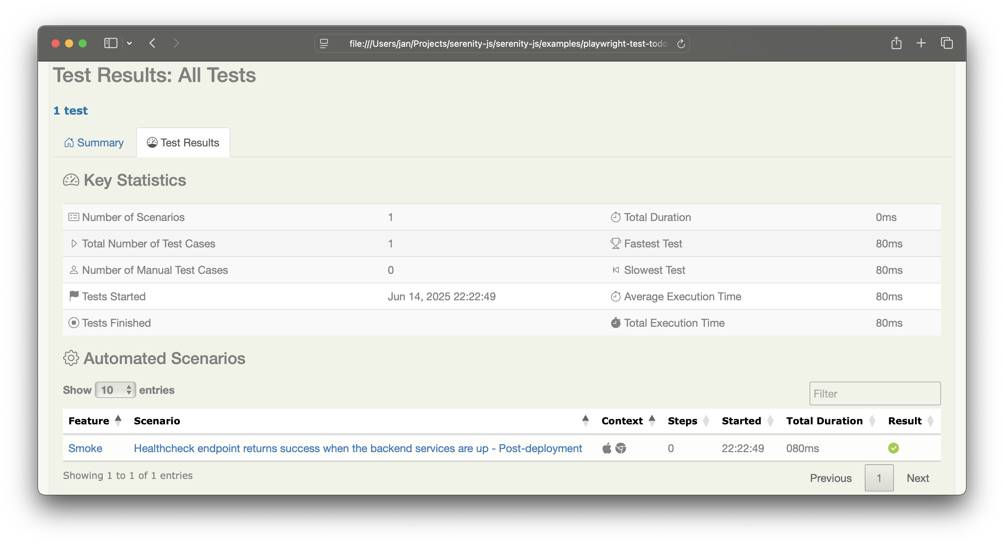Open the sidebar options chevron dropdown
The image size is (1004, 545).
pyautogui.click(x=129, y=43)
